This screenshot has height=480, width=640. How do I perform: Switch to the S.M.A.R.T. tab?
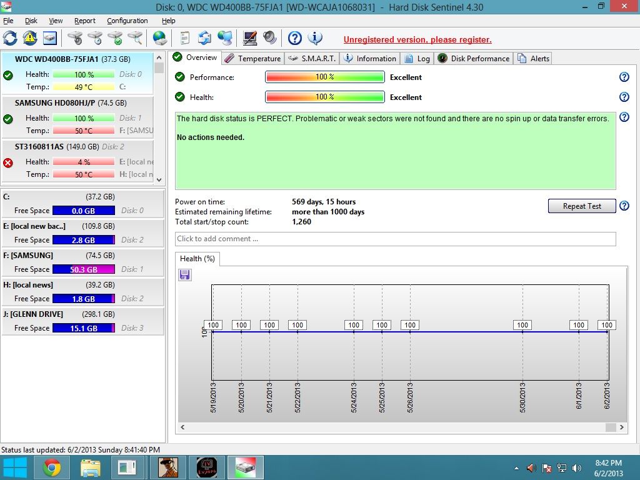pyautogui.click(x=312, y=58)
